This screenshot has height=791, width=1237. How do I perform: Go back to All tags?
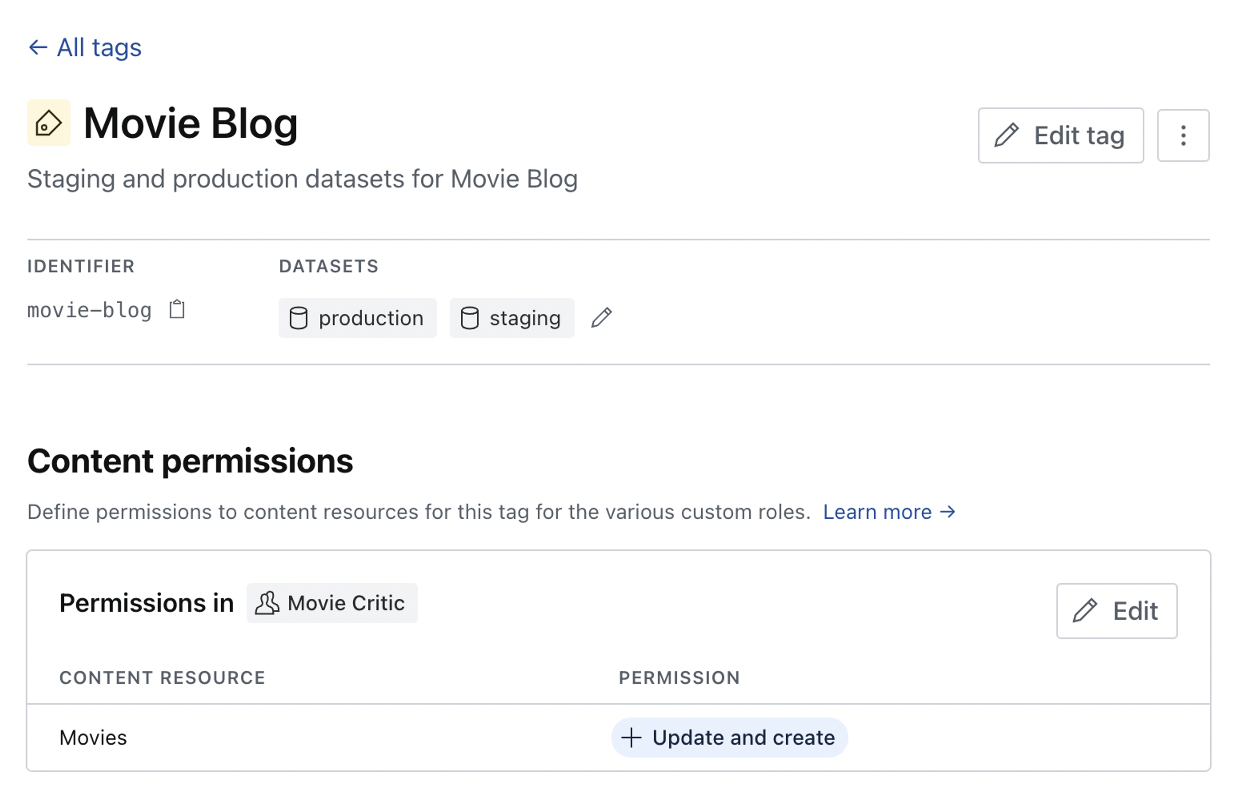[99, 48]
